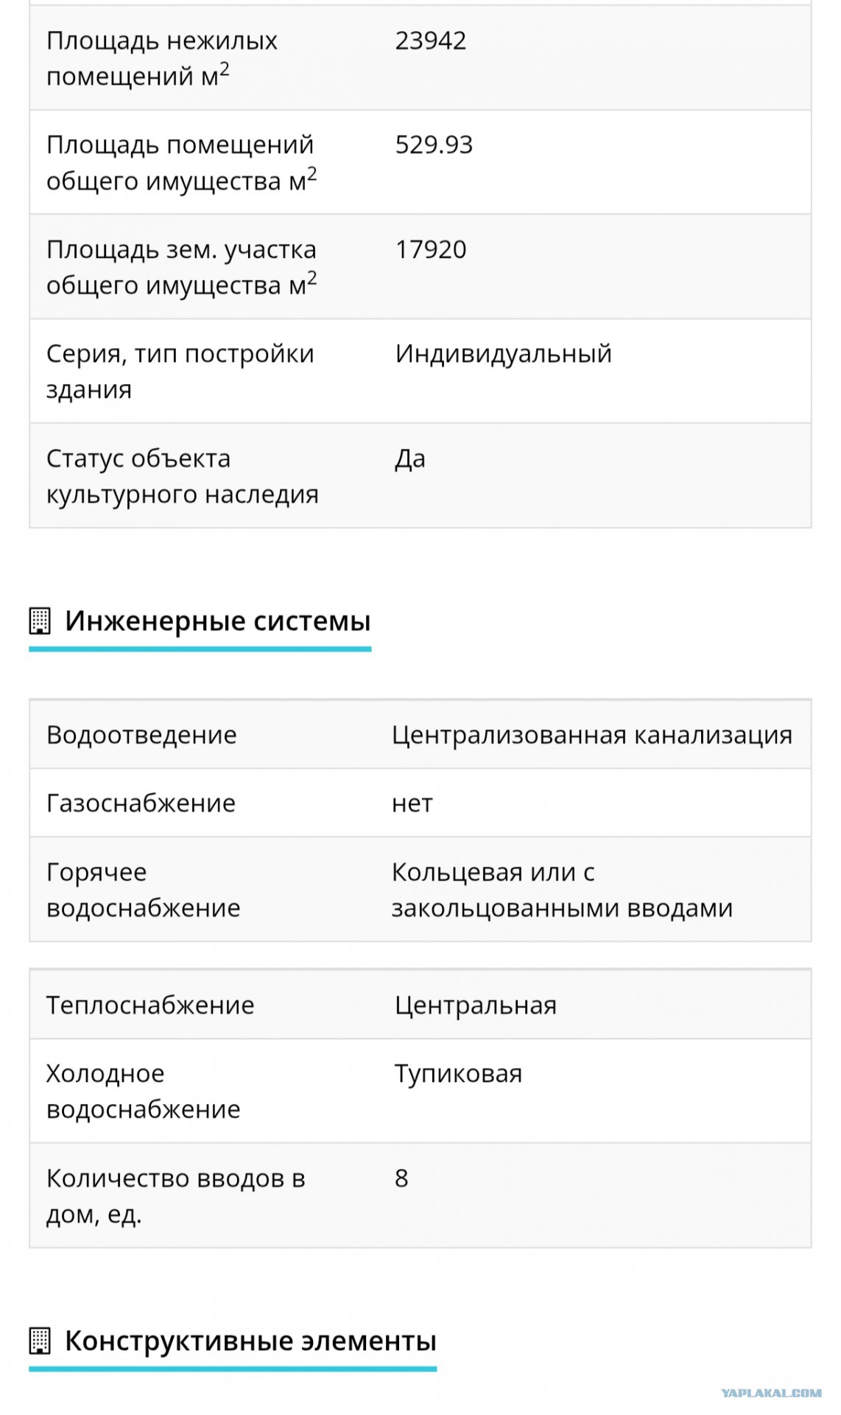Click the YAPLAKAL.COM watermark link

pos(771,1393)
